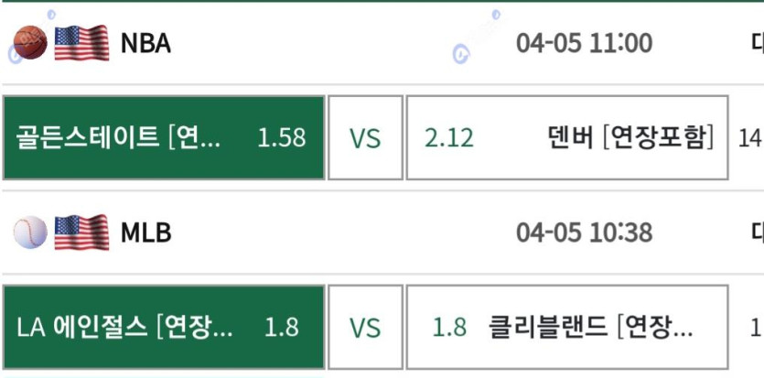Select Denver bet at 2.12 odds
This screenshot has width=764, height=378.
567,138
